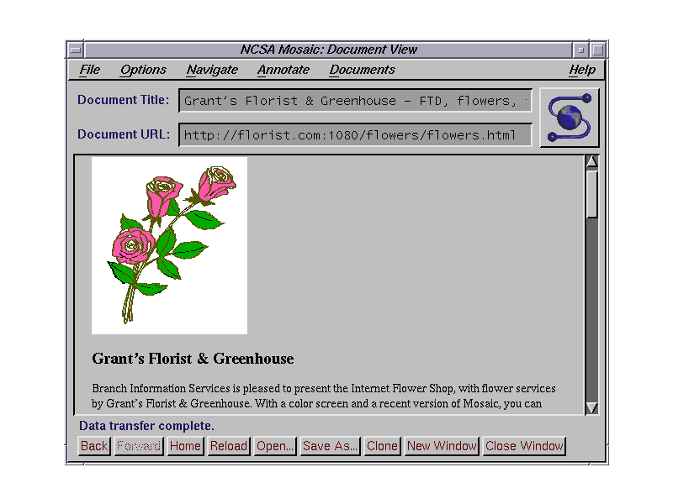
Task: Click the NCSA Mosaic globe logo icon
Action: point(570,118)
